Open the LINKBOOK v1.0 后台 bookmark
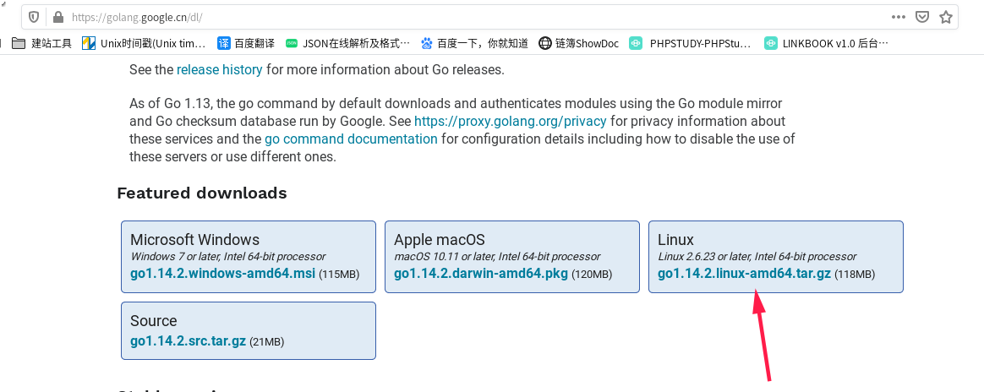This screenshot has width=984, height=392. [x=826, y=43]
